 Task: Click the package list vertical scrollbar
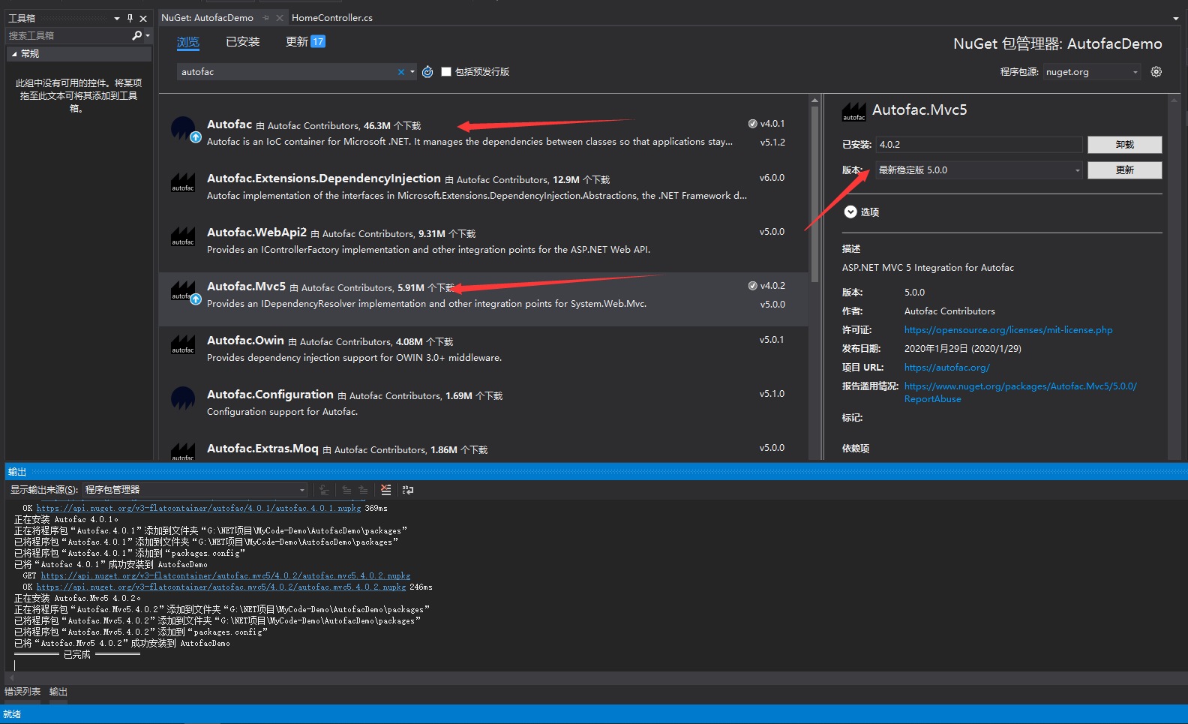pos(814,195)
